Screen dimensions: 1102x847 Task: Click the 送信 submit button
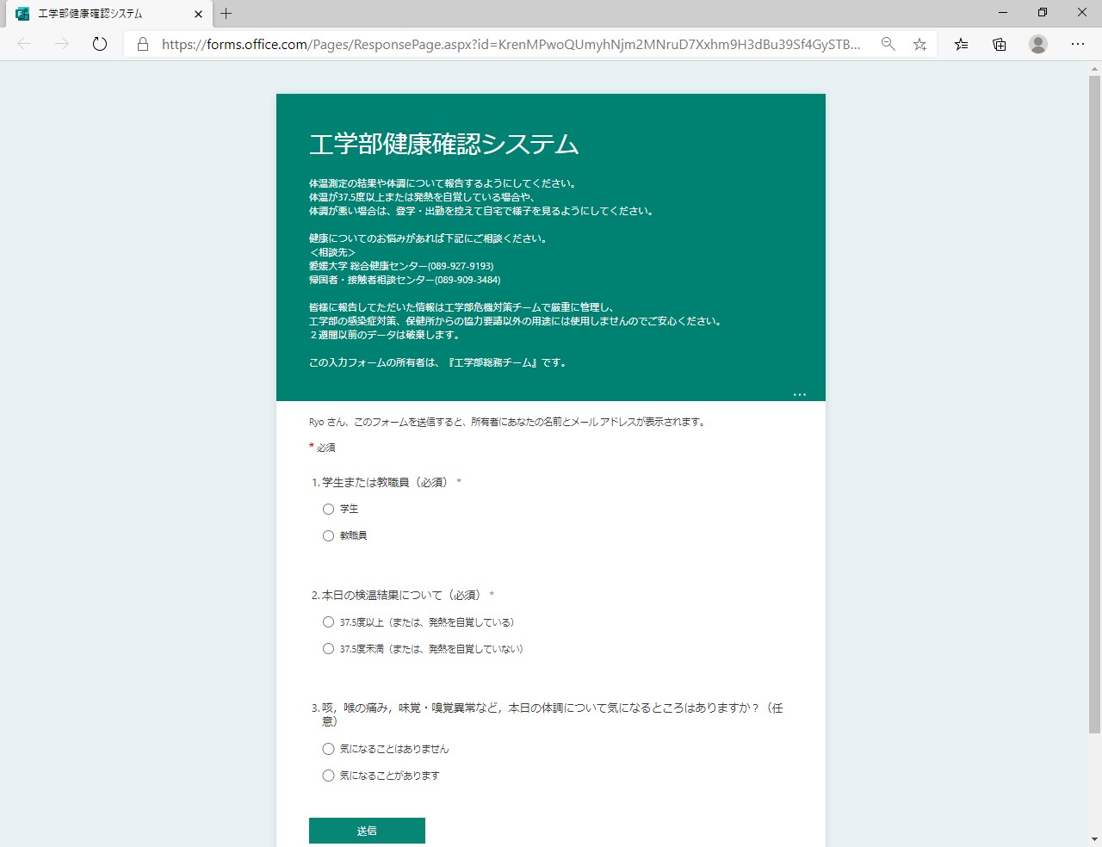pyautogui.click(x=367, y=831)
